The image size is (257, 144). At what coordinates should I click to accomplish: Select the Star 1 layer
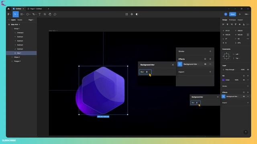[x=21, y=53]
